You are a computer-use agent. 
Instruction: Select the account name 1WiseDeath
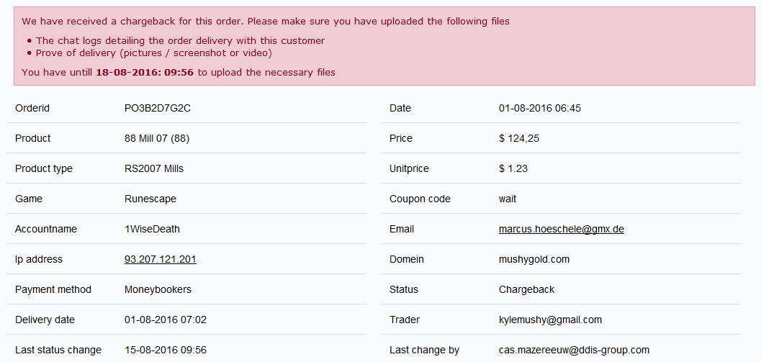[x=152, y=229]
